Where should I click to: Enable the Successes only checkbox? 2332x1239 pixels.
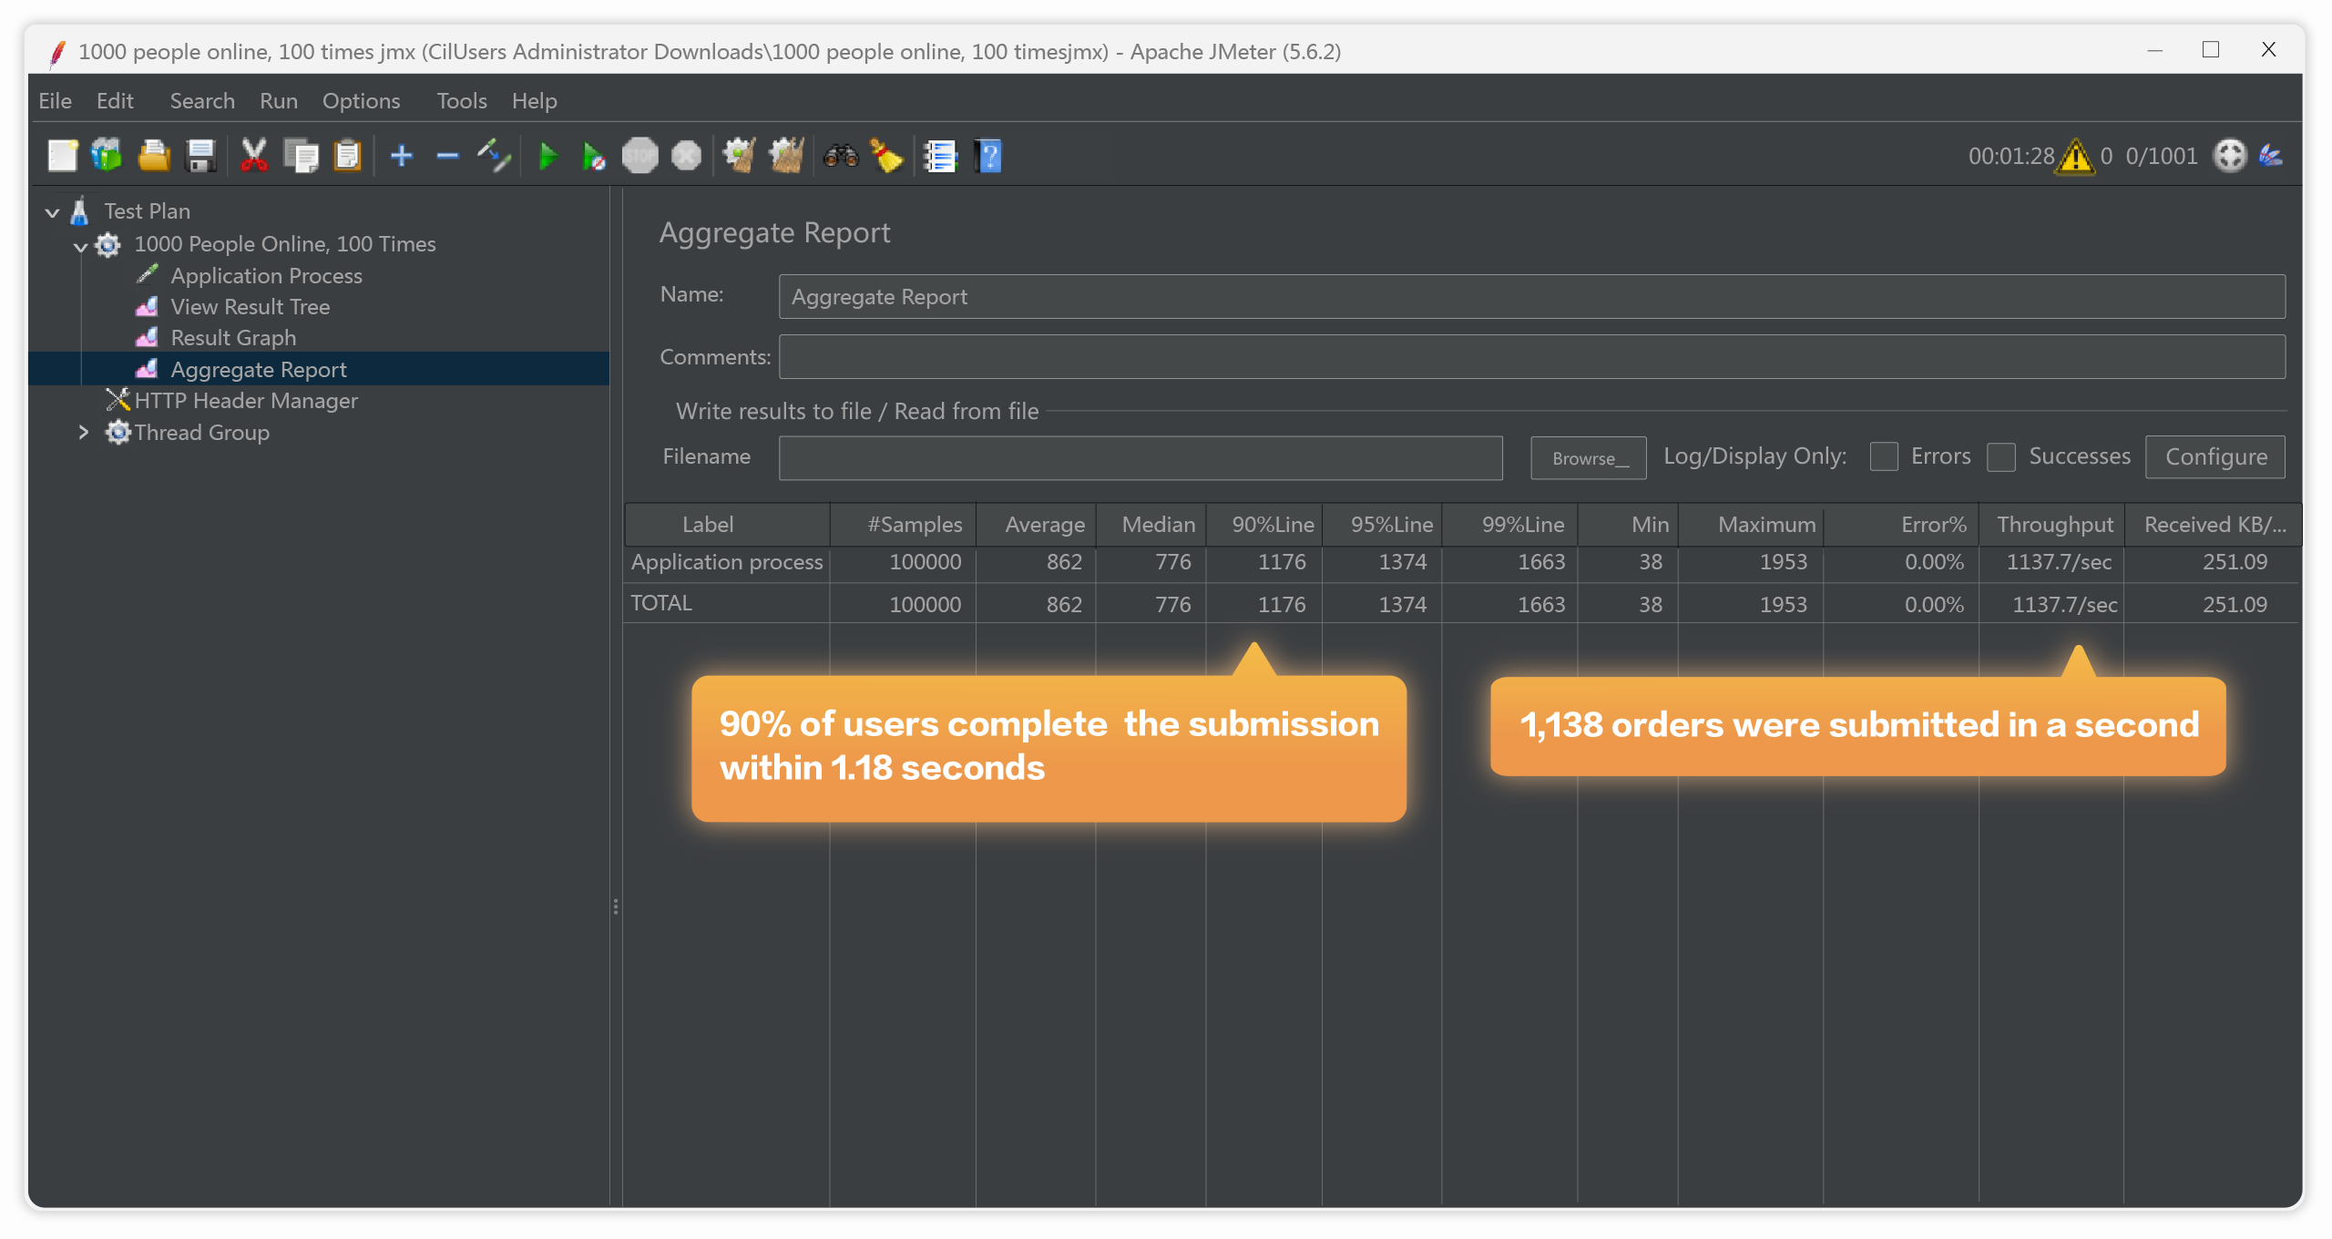coord(2001,456)
